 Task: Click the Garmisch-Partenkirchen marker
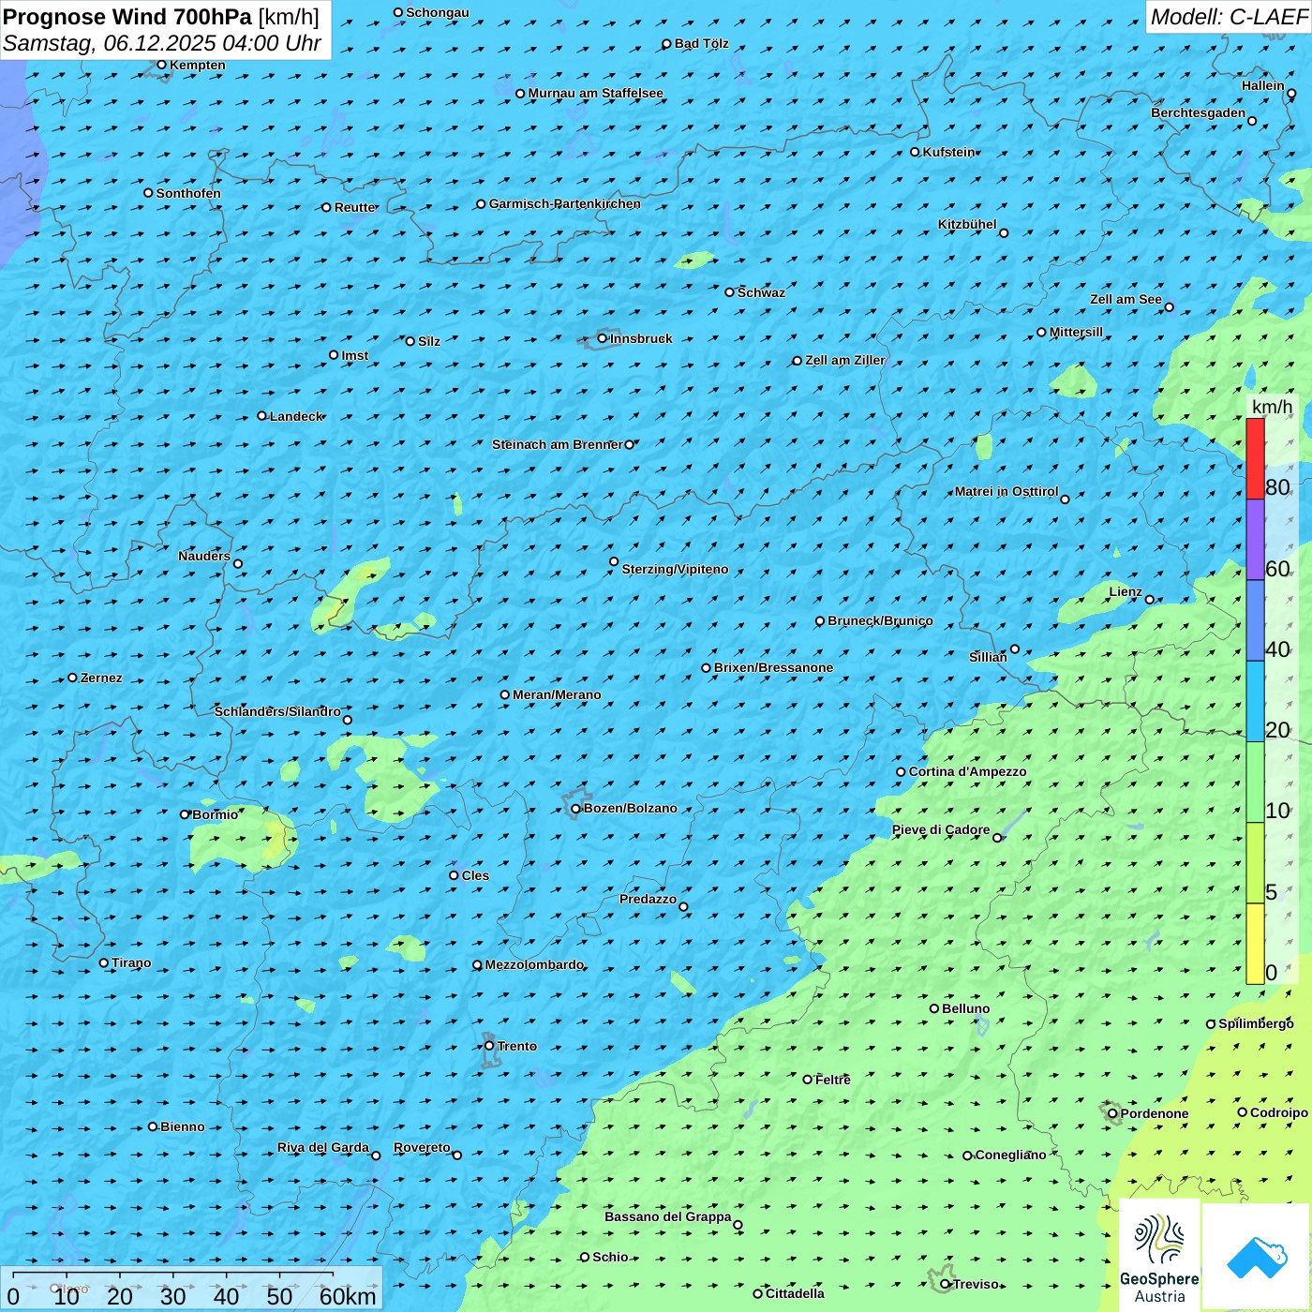[482, 203]
